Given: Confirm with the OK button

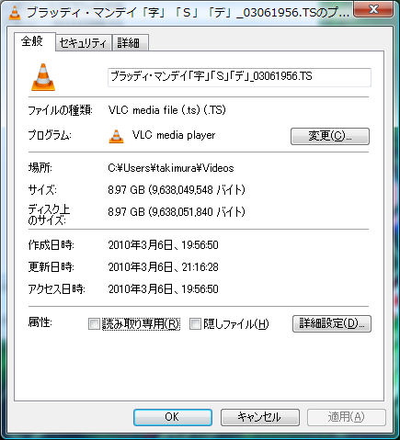Looking at the screenshot, I should point(173,417).
